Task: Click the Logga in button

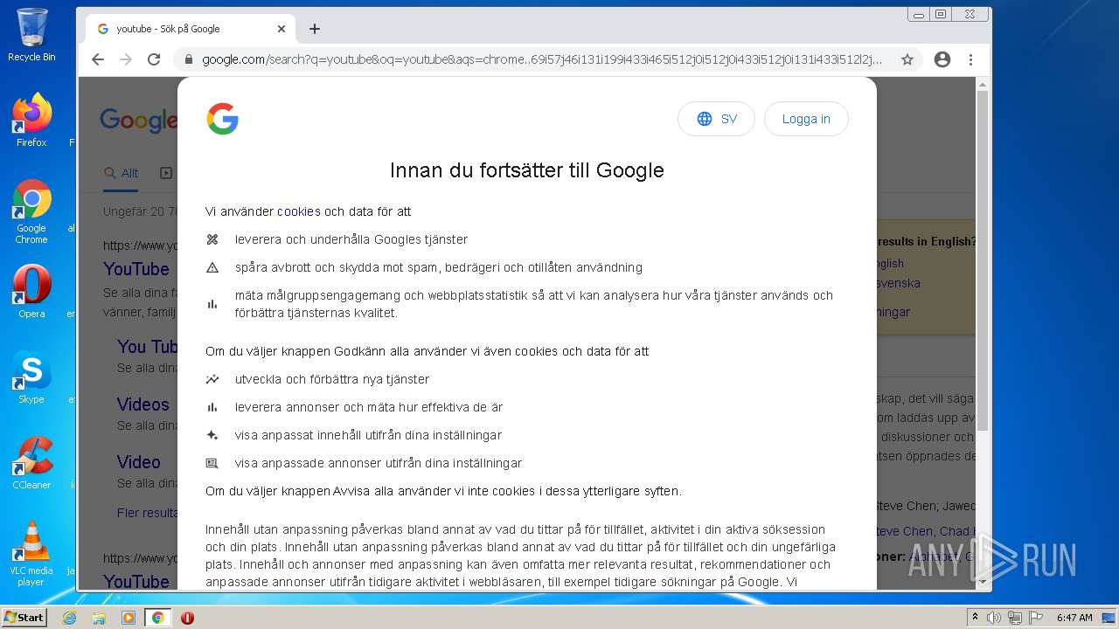Action: coord(806,119)
